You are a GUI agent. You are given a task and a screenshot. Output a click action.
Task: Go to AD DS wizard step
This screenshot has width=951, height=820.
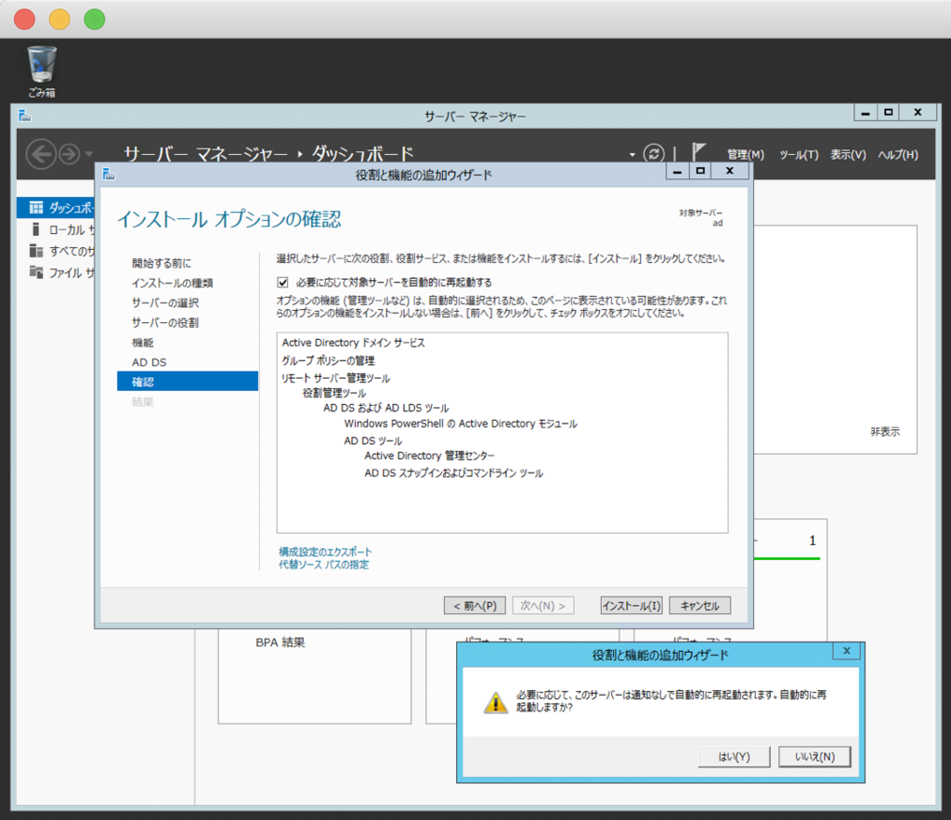[150, 362]
